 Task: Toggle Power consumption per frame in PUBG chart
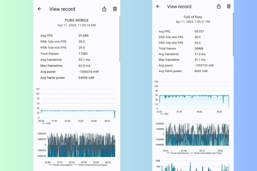pos(91,165)
